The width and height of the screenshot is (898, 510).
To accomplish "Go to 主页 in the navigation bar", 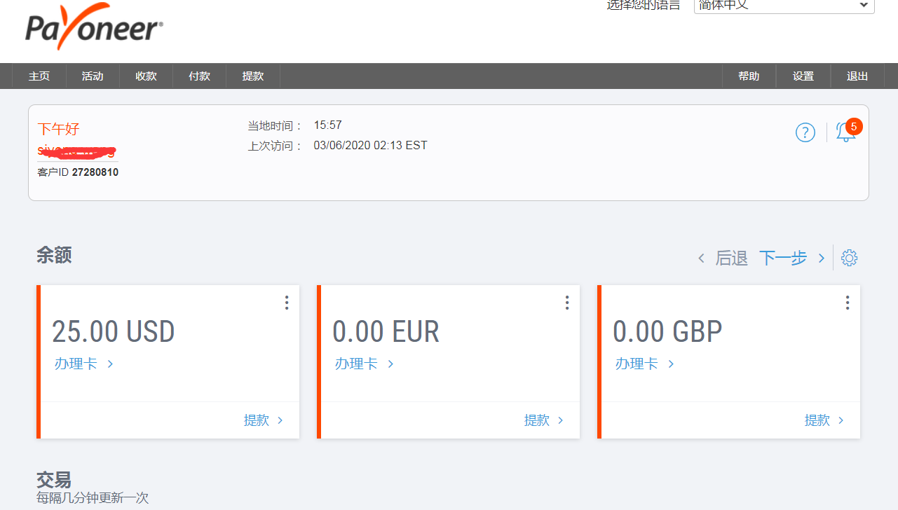I will (x=39, y=76).
